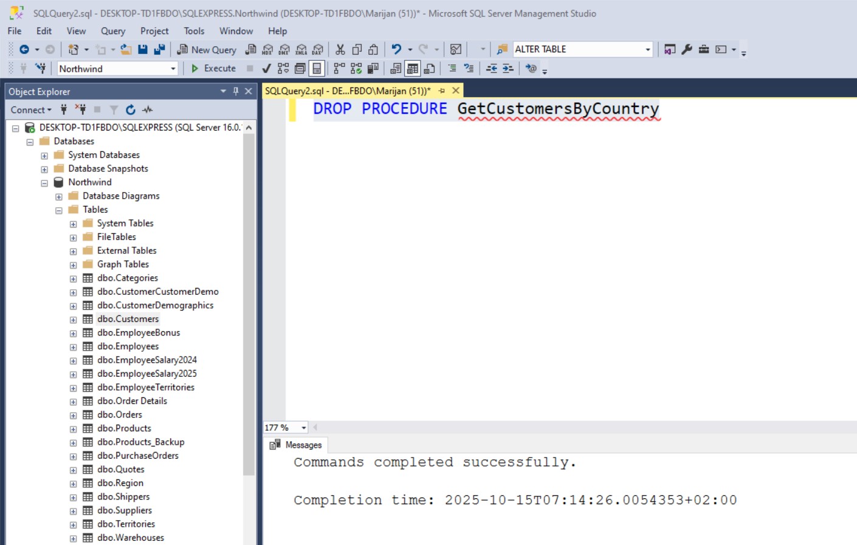This screenshot has width=857, height=545.
Task: Toggle Results to Grid output mode
Action: pos(413,69)
